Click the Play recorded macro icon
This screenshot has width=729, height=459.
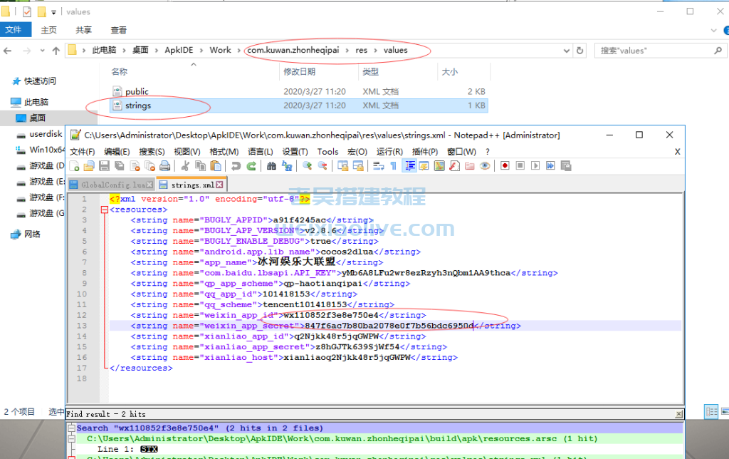(x=535, y=166)
